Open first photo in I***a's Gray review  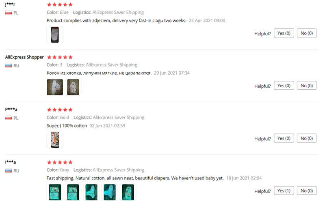click(55, 192)
